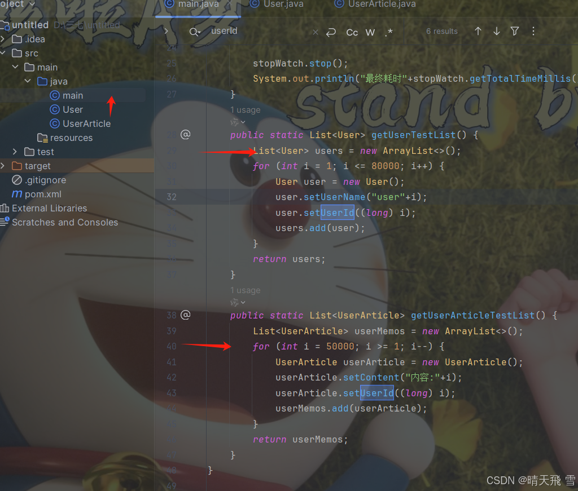Go to next search occurrence

click(497, 31)
